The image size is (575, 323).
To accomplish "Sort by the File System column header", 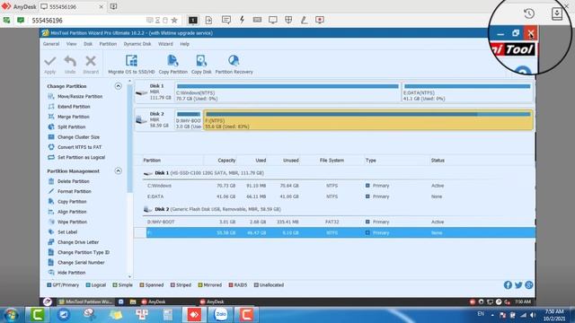I will point(332,161).
